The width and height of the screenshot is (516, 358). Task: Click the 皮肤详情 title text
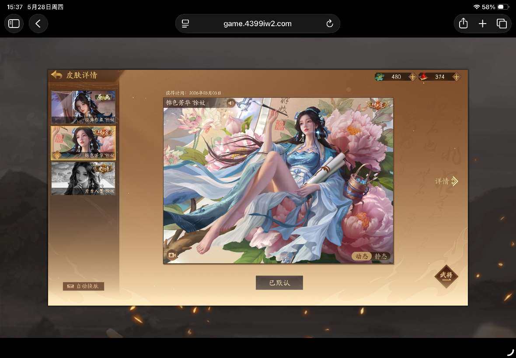(82, 75)
